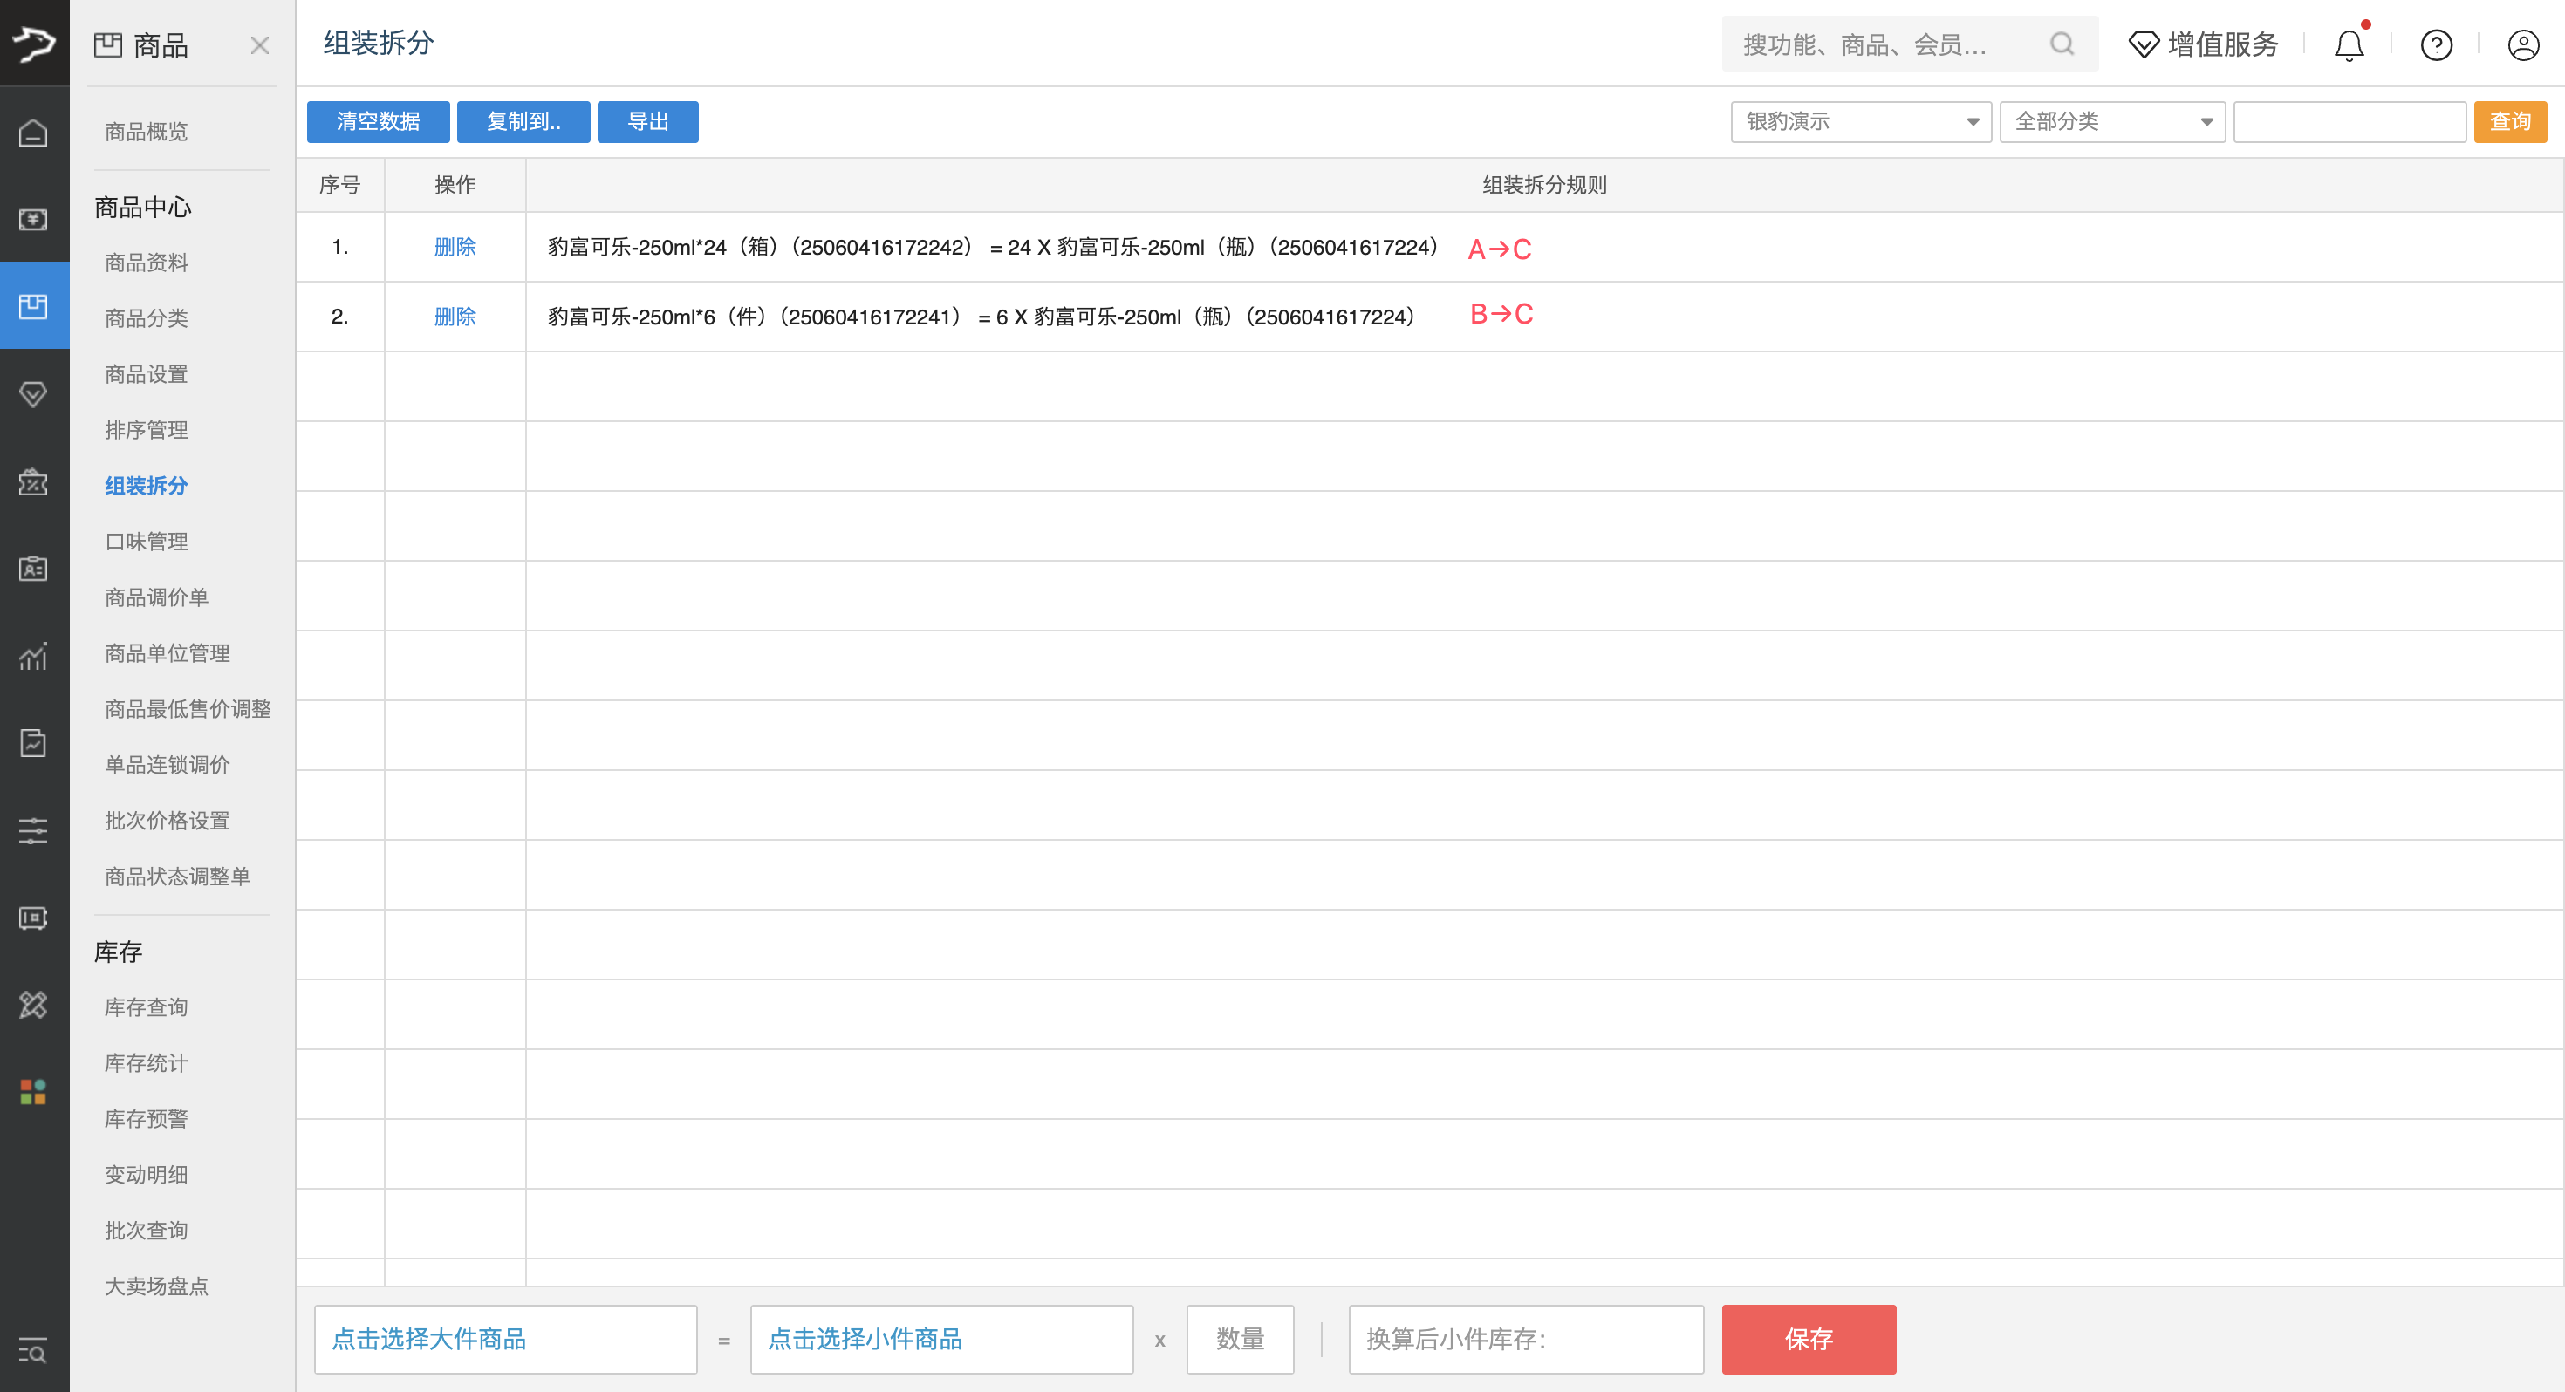The height and width of the screenshot is (1392, 2565).
Task: Click the 数量 quantity field
Action: click(x=1240, y=1339)
